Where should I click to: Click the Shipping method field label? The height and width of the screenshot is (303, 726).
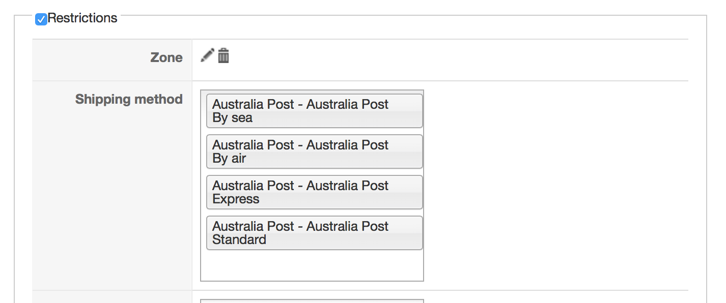tap(129, 99)
